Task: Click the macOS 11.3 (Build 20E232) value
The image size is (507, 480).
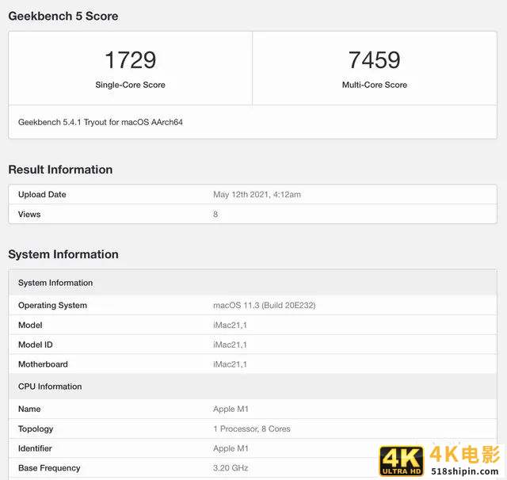Action: [x=265, y=306]
